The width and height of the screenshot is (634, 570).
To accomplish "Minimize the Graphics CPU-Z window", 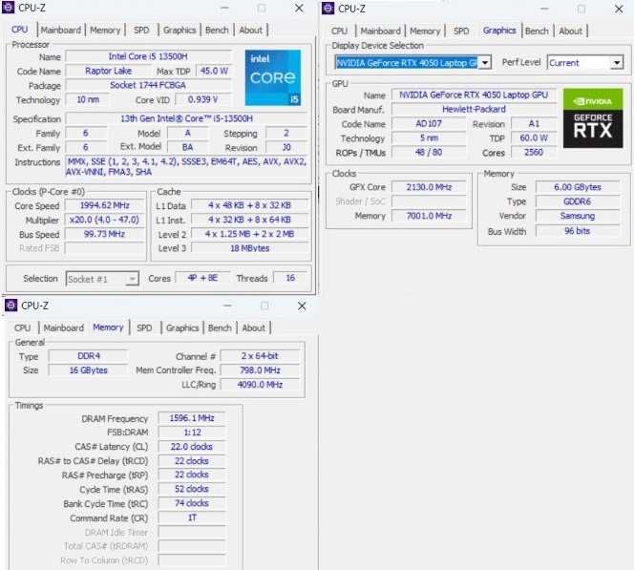I will [x=544, y=9].
